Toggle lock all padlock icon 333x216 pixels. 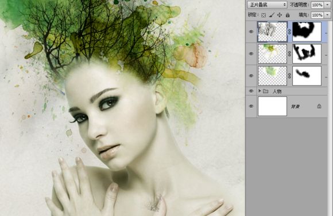(x=288, y=15)
